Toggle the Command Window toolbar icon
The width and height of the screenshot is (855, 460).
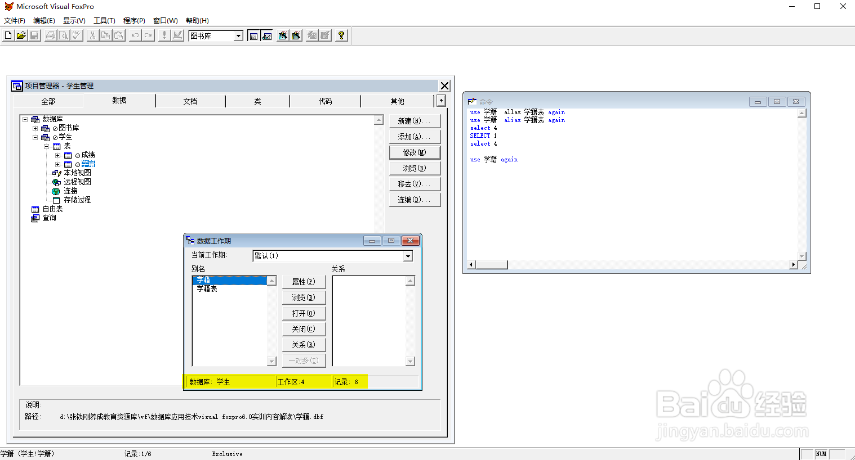[x=253, y=35]
